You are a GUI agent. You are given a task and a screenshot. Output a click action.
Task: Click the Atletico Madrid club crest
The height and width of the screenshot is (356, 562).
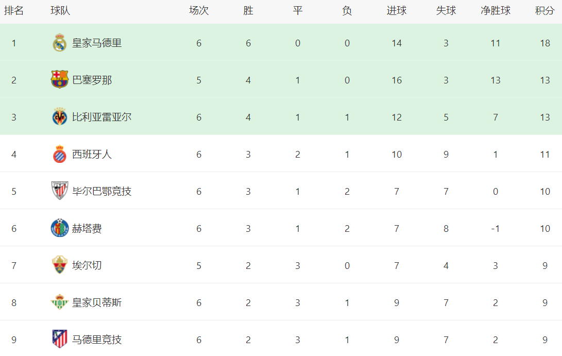[x=60, y=339]
